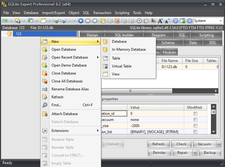Click the Rename Database Alias icon

point(45,89)
